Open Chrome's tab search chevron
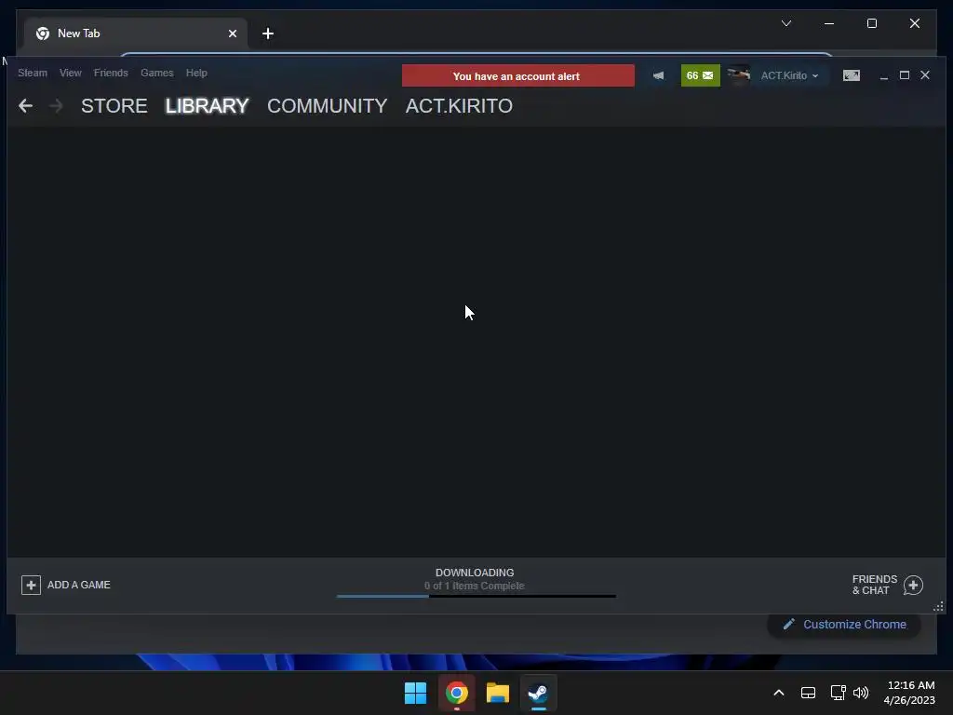The image size is (953, 715). [786, 23]
